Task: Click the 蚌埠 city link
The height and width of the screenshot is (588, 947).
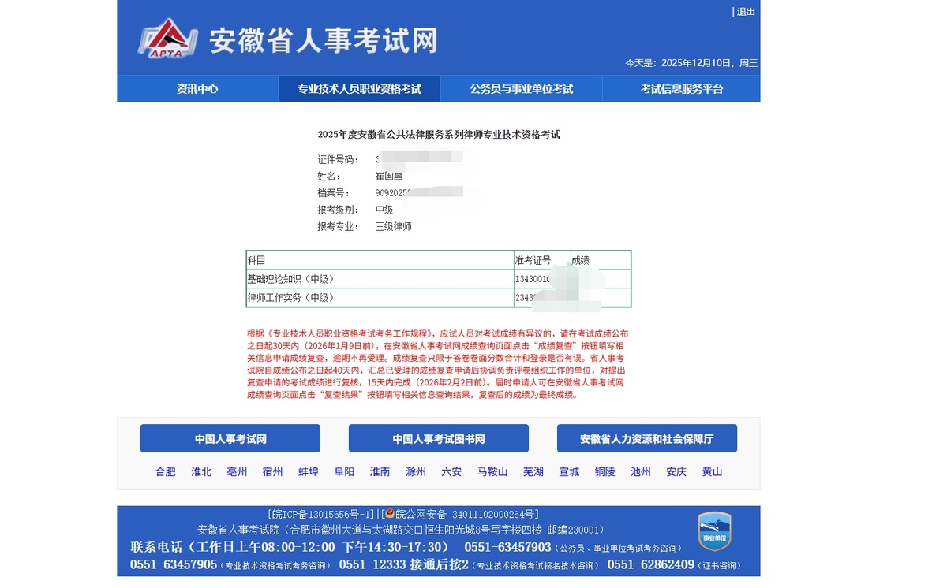Action: [x=309, y=472]
